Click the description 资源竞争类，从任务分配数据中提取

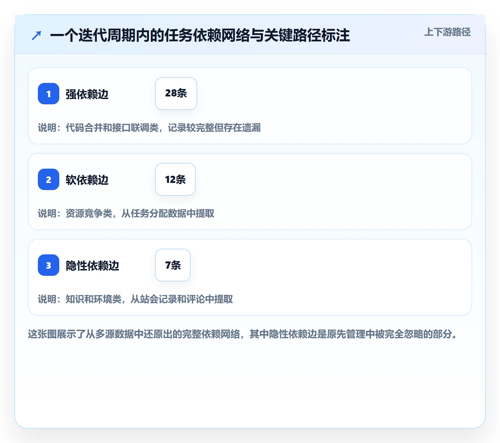(140, 214)
